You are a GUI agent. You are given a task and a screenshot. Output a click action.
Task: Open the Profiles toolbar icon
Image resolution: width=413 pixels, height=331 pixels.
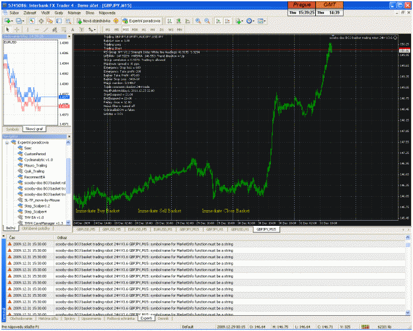click(19, 20)
